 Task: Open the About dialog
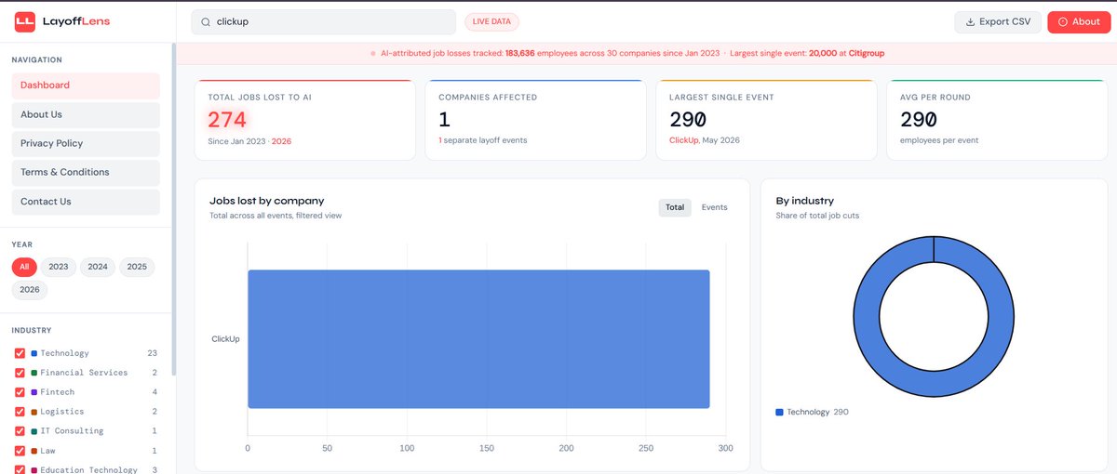[x=1078, y=21]
